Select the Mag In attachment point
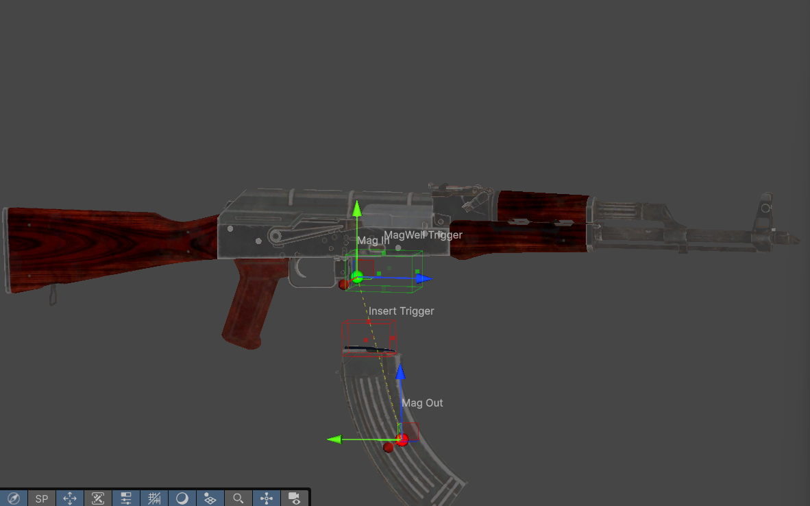 [x=372, y=241]
